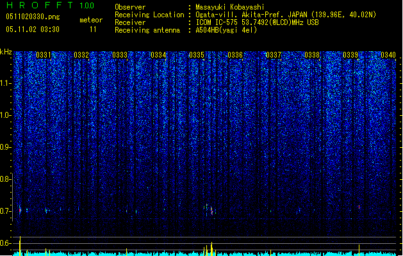Click the 0331 time marker
This screenshot has width=403, height=256.
pyautogui.click(x=43, y=55)
